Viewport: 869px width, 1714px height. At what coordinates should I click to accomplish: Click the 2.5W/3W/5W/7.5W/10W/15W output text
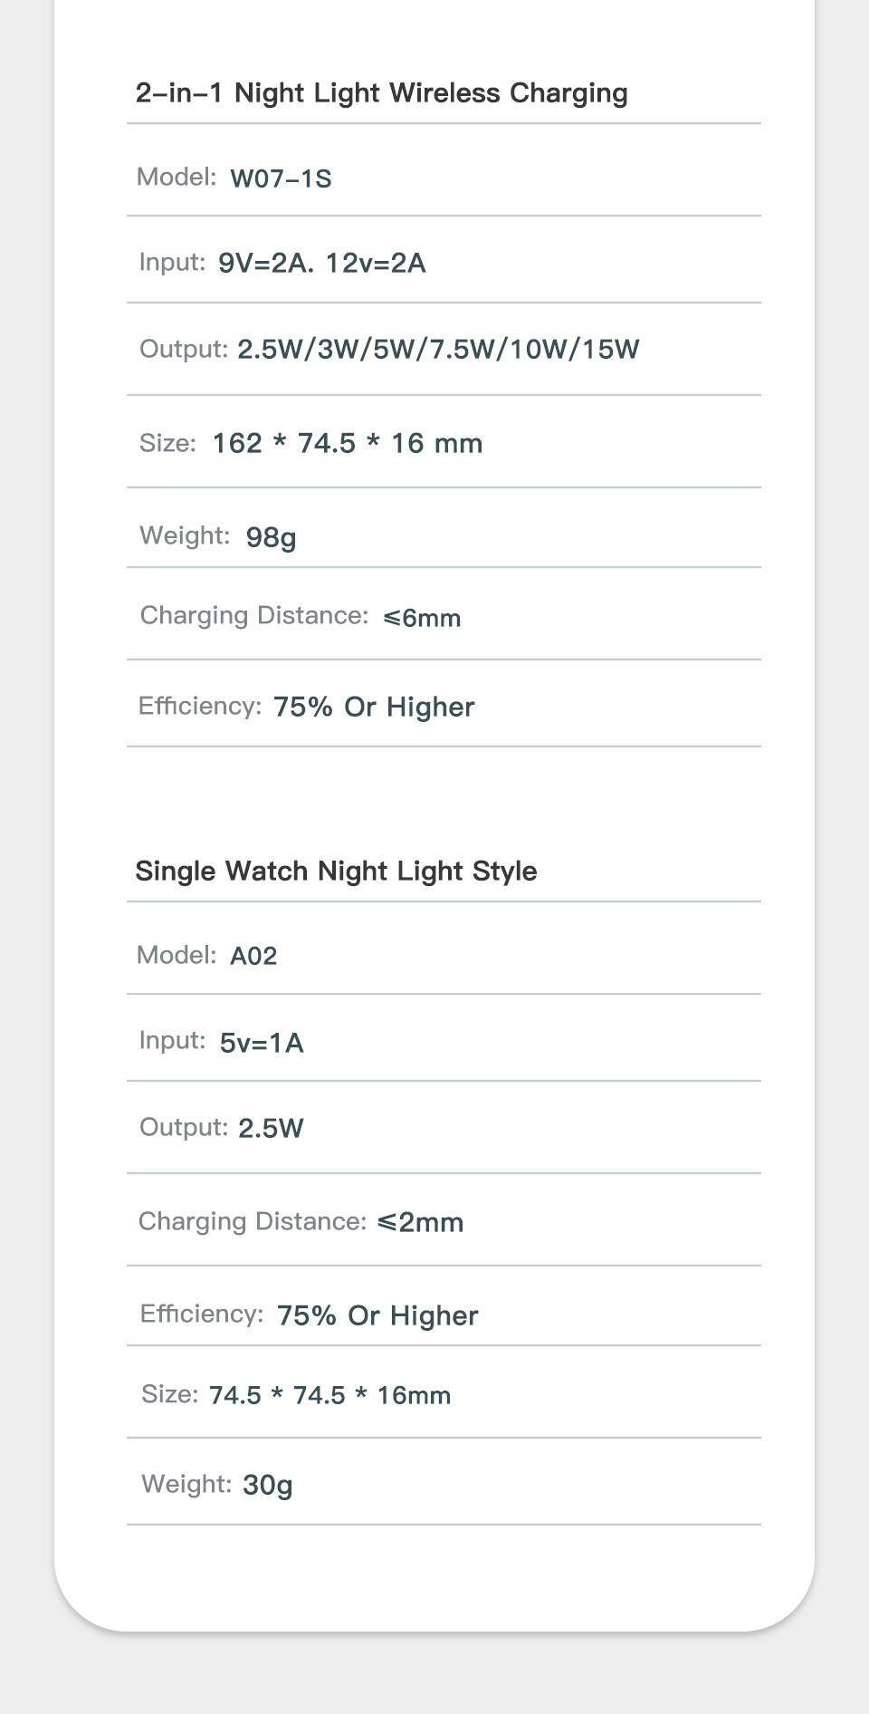(x=438, y=350)
